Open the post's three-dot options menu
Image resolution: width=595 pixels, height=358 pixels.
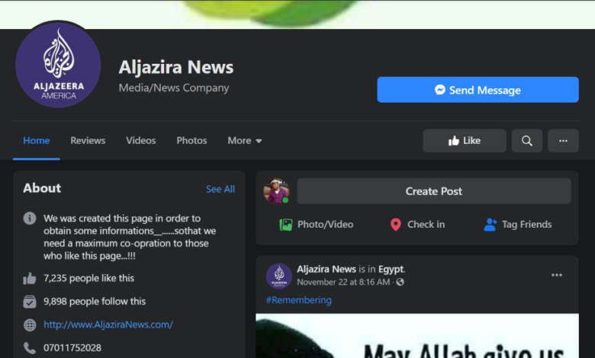pyautogui.click(x=557, y=275)
